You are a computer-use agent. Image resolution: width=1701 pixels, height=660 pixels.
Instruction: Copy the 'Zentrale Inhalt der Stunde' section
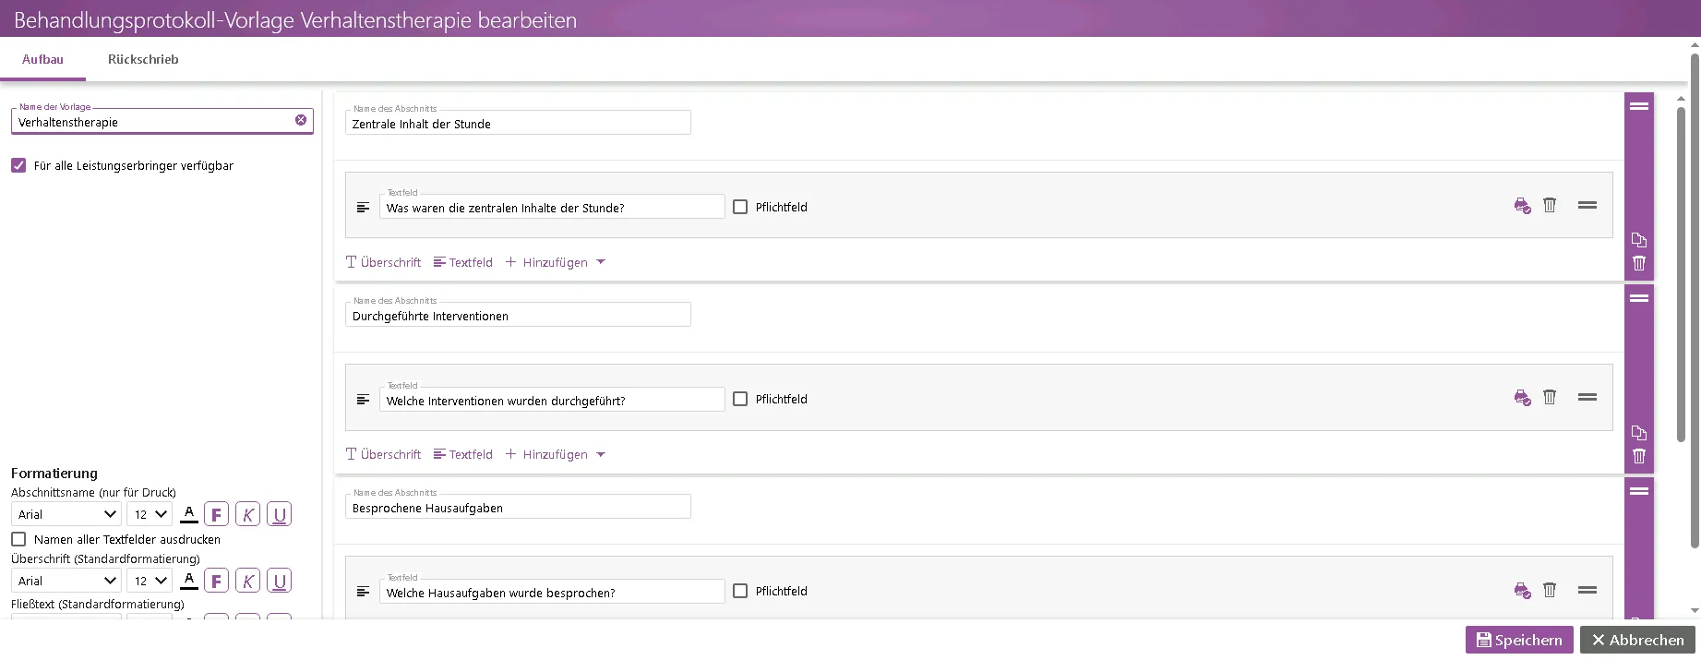coord(1639,240)
